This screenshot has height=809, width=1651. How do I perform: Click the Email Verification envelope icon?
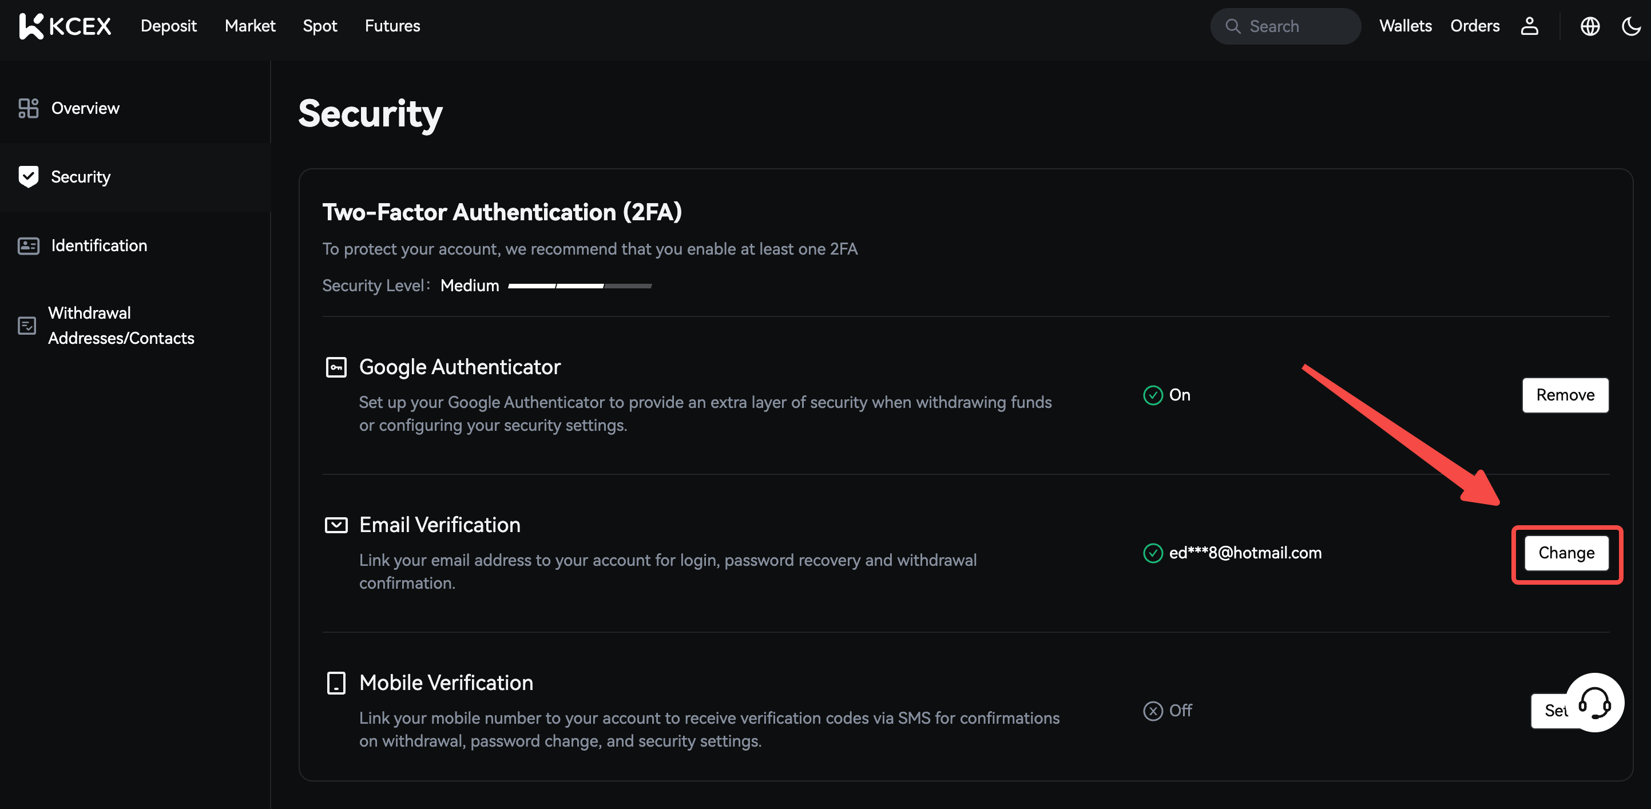pos(336,525)
